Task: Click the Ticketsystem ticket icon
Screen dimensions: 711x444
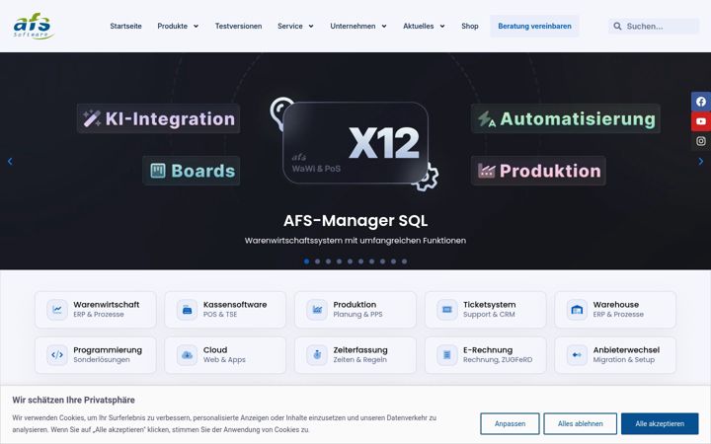Action: tap(446, 310)
